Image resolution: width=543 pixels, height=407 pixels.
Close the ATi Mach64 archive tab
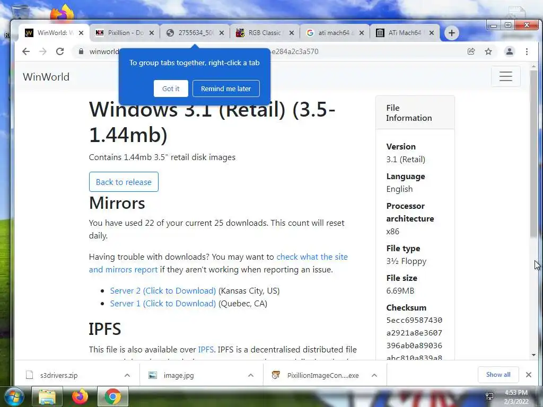tap(432, 33)
